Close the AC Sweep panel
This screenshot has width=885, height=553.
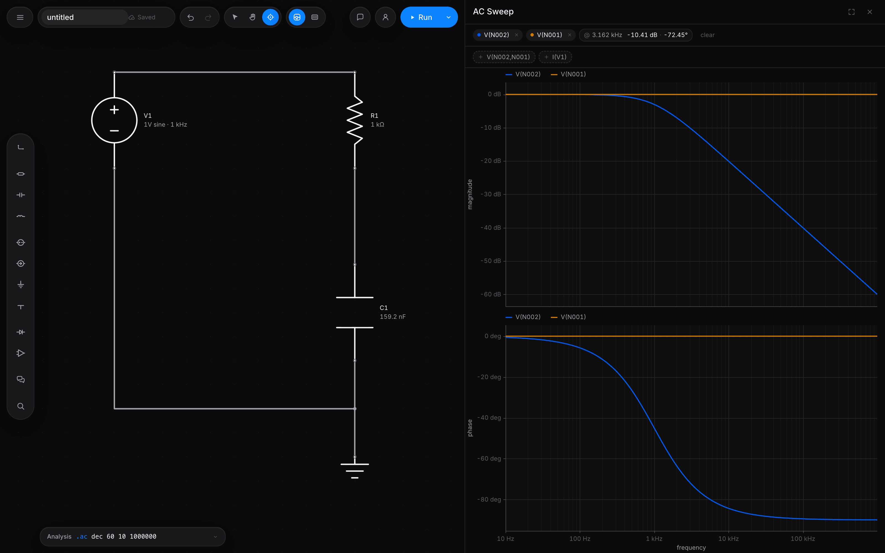pyautogui.click(x=870, y=12)
